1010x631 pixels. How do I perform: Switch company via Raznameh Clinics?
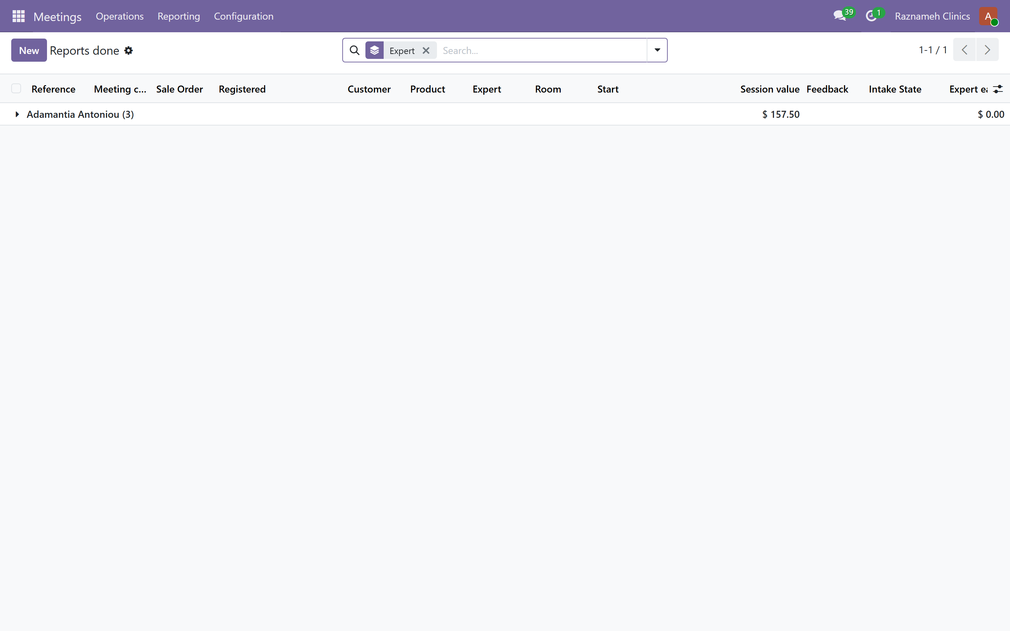click(932, 16)
